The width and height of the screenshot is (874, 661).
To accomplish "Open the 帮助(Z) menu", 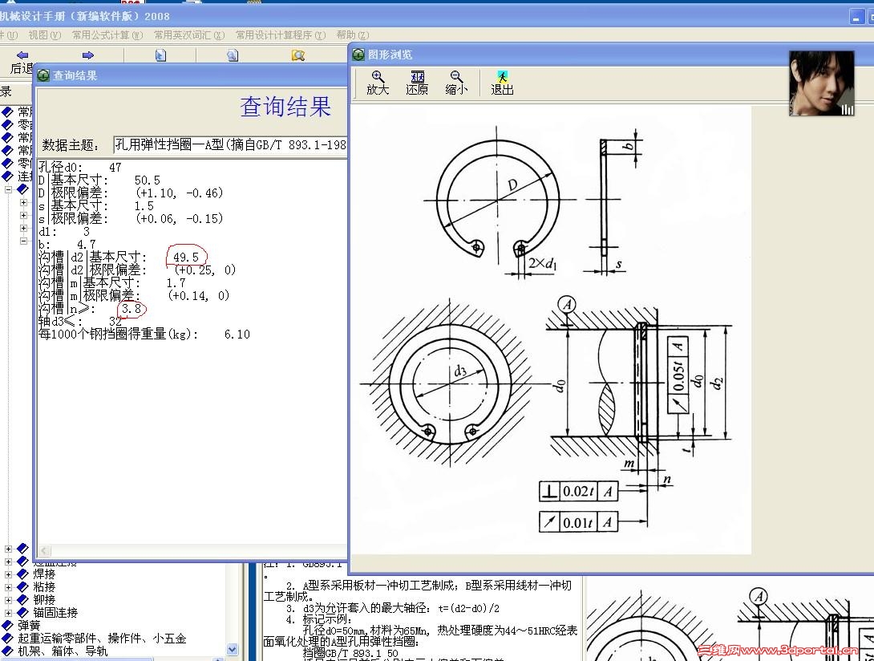I will [352, 35].
